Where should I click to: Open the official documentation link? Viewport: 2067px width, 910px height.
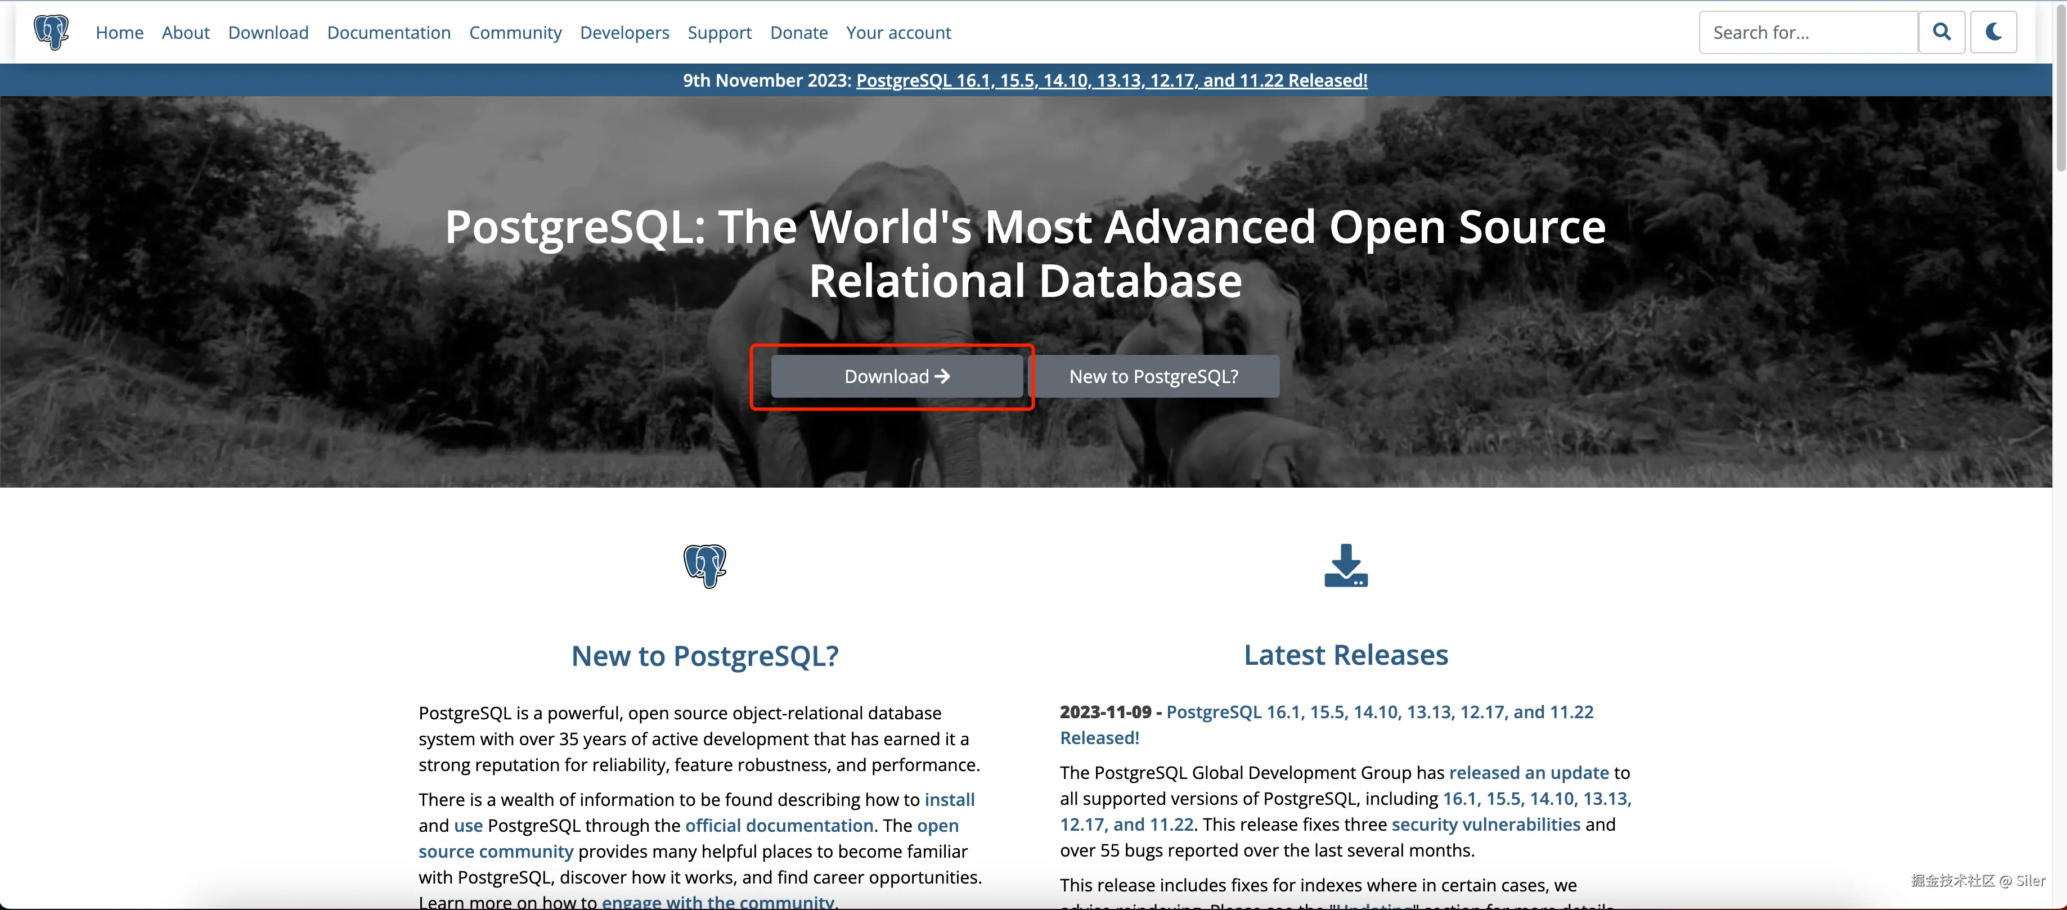point(778,825)
